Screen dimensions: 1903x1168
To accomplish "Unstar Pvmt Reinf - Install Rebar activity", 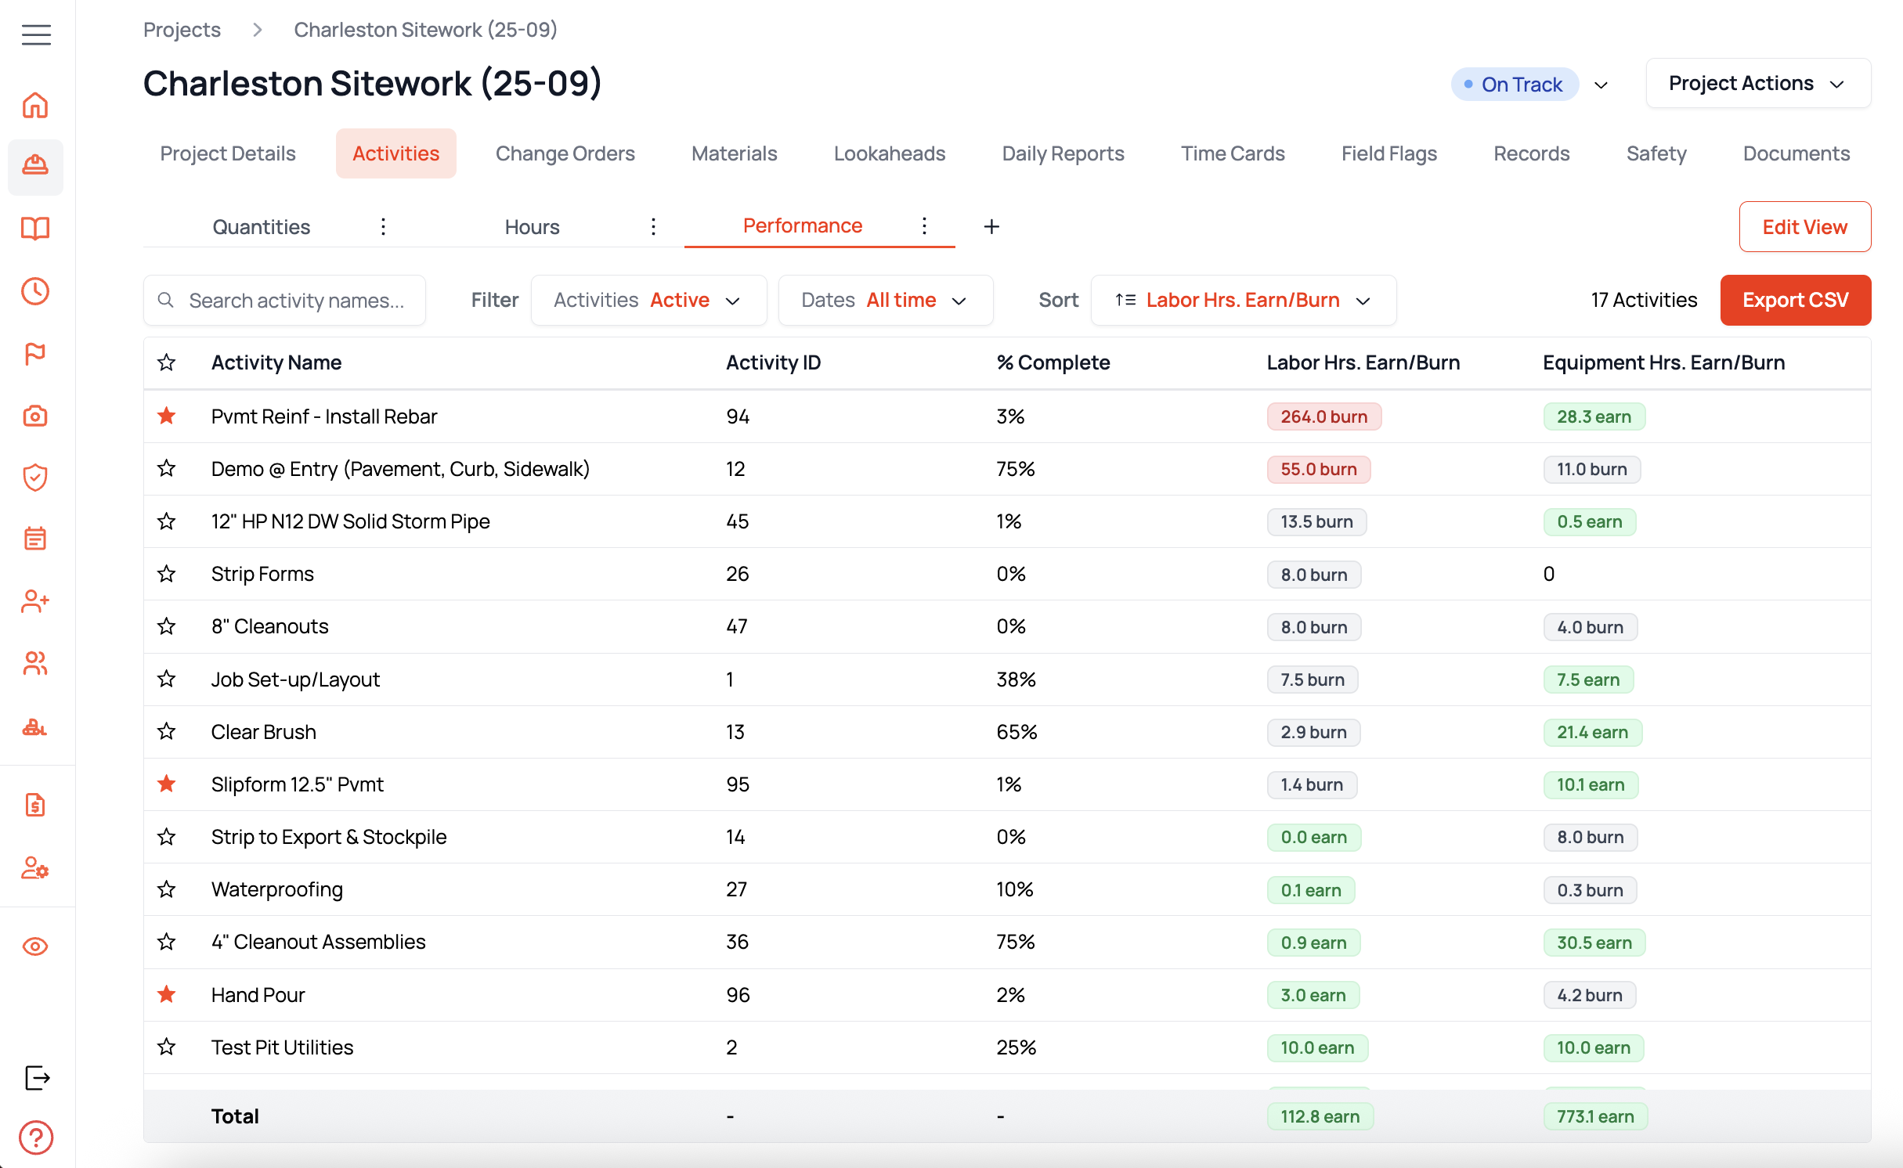I will [x=166, y=416].
